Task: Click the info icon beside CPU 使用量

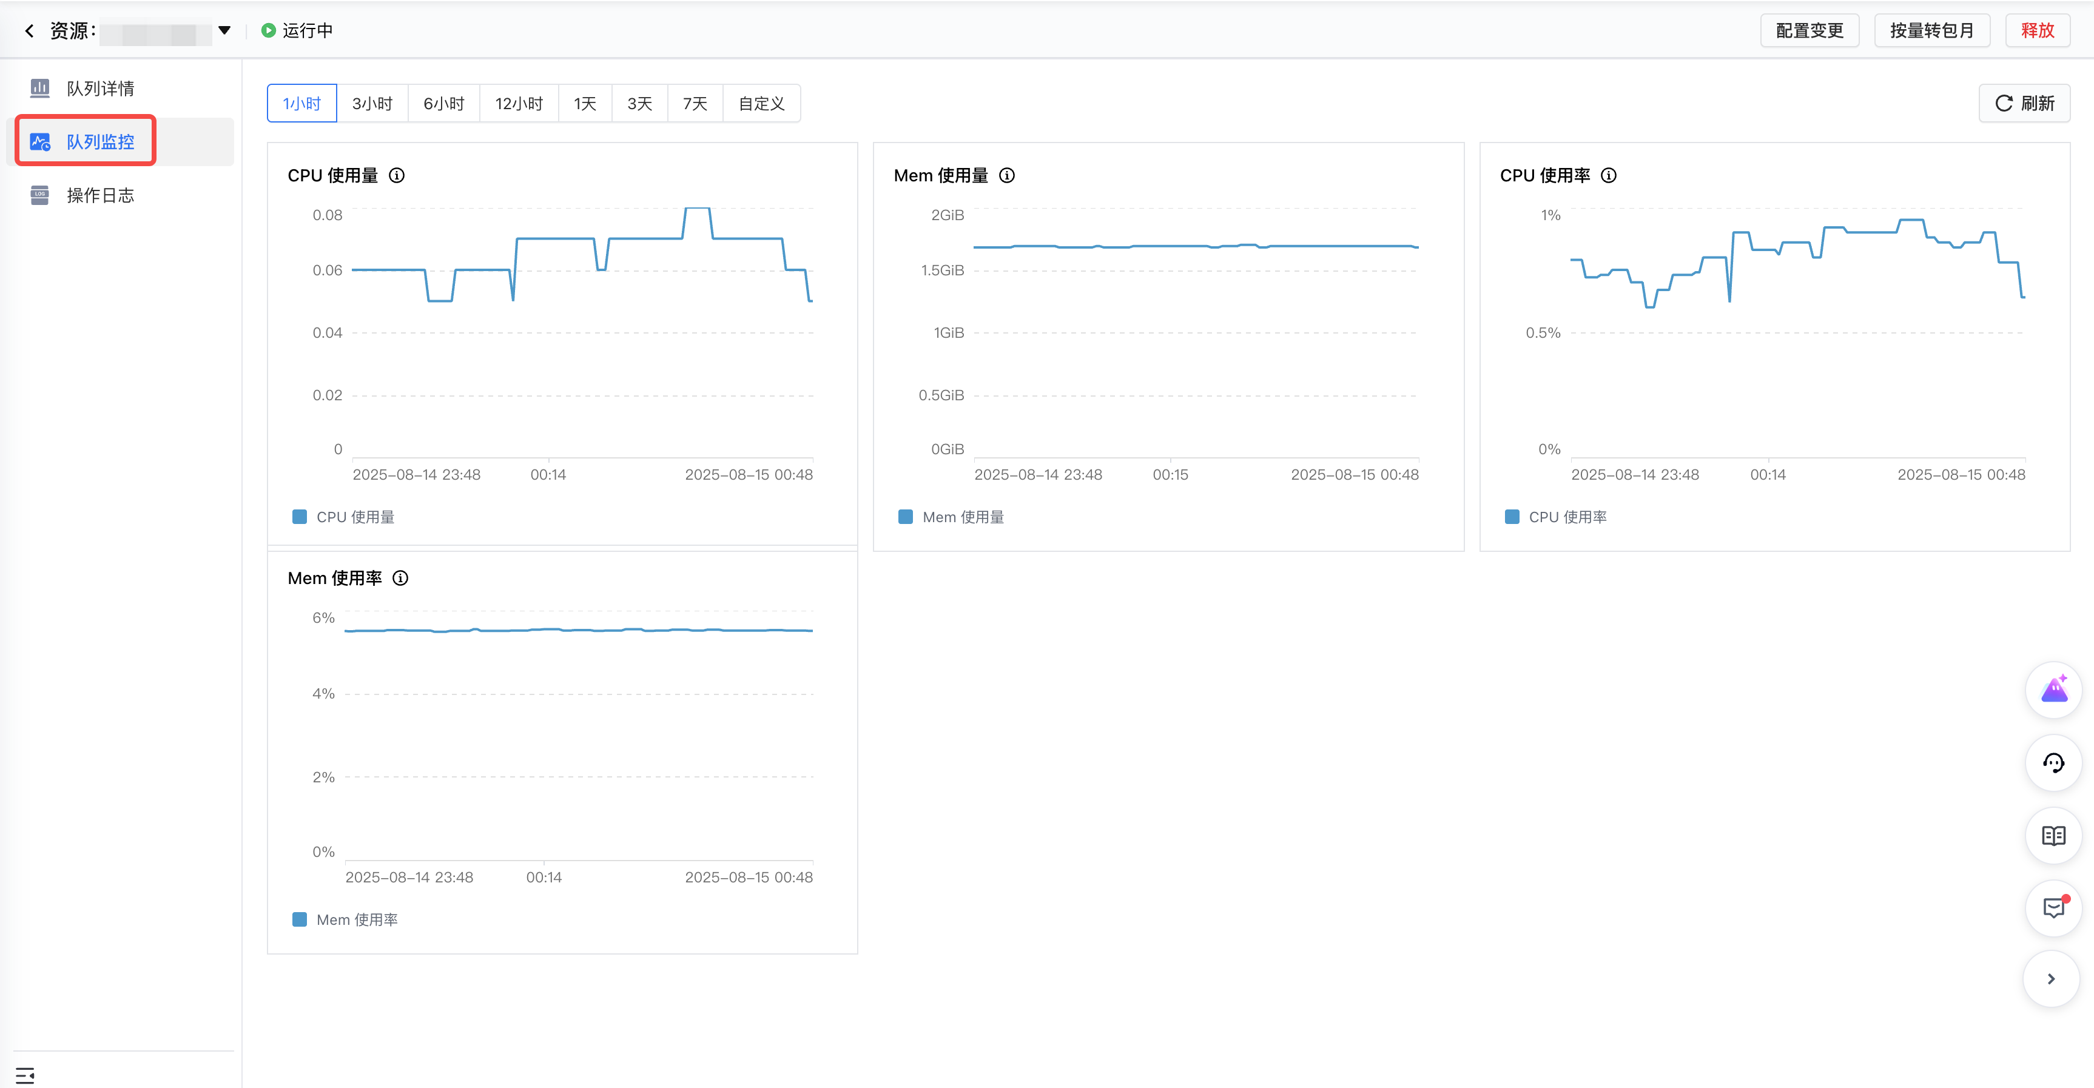Action: (397, 175)
